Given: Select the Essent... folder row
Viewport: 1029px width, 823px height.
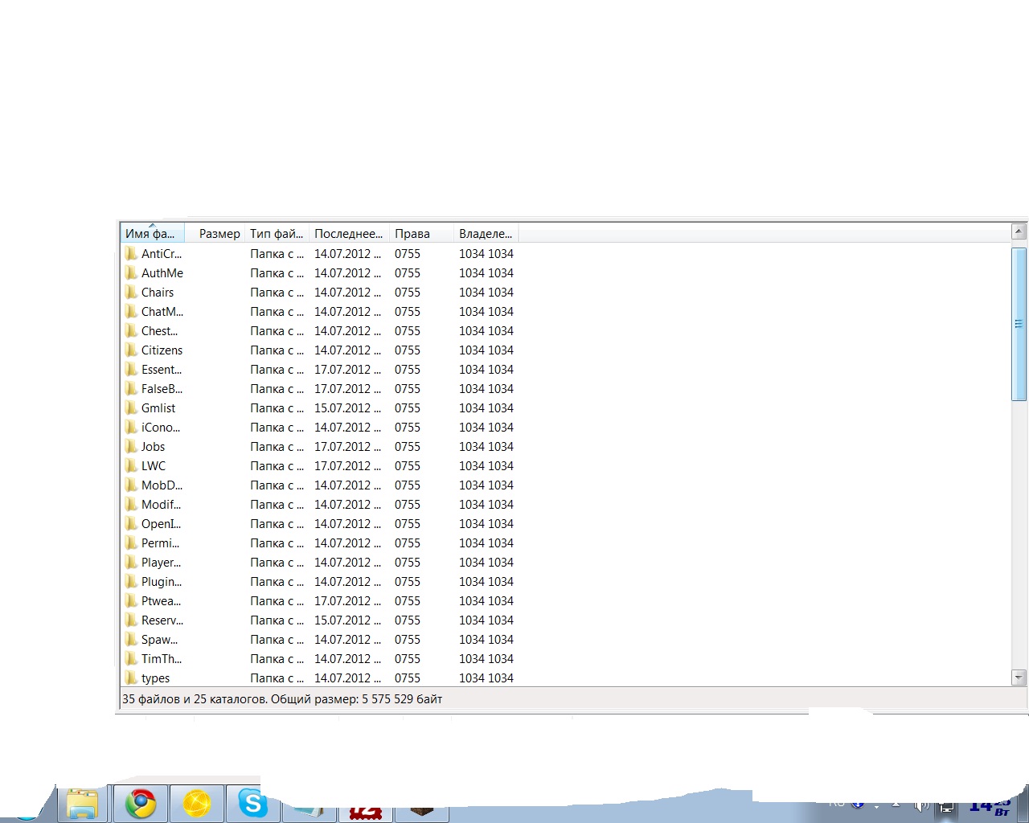Looking at the screenshot, I should coord(161,370).
